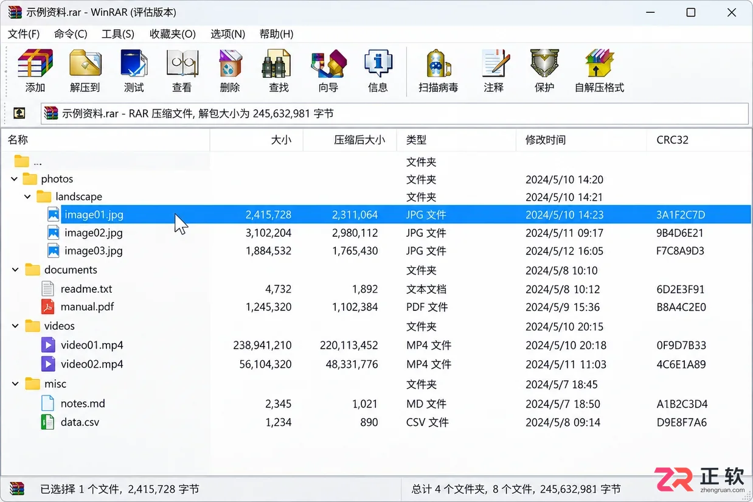The height and width of the screenshot is (502, 753).
Task: Collapse the landscape folder chevron
Action: [x=28, y=197]
